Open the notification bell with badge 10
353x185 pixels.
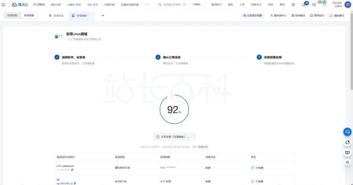tap(304, 5)
